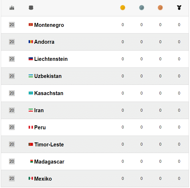Image resolution: width=190 pixels, height=188 pixels.
Task: Open the Madagascar country link
Action: click(49, 162)
